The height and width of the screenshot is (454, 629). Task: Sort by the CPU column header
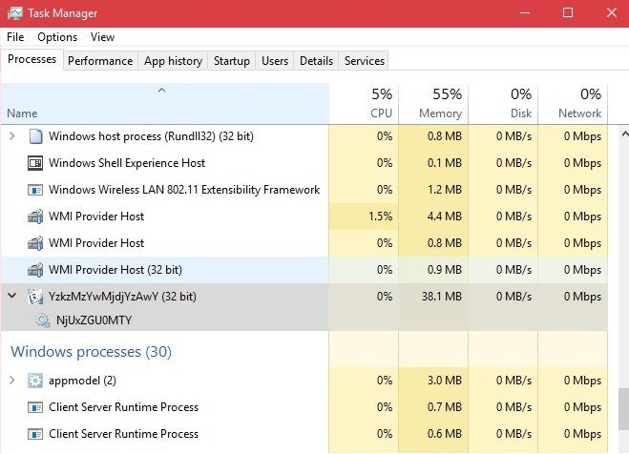[x=364, y=103]
